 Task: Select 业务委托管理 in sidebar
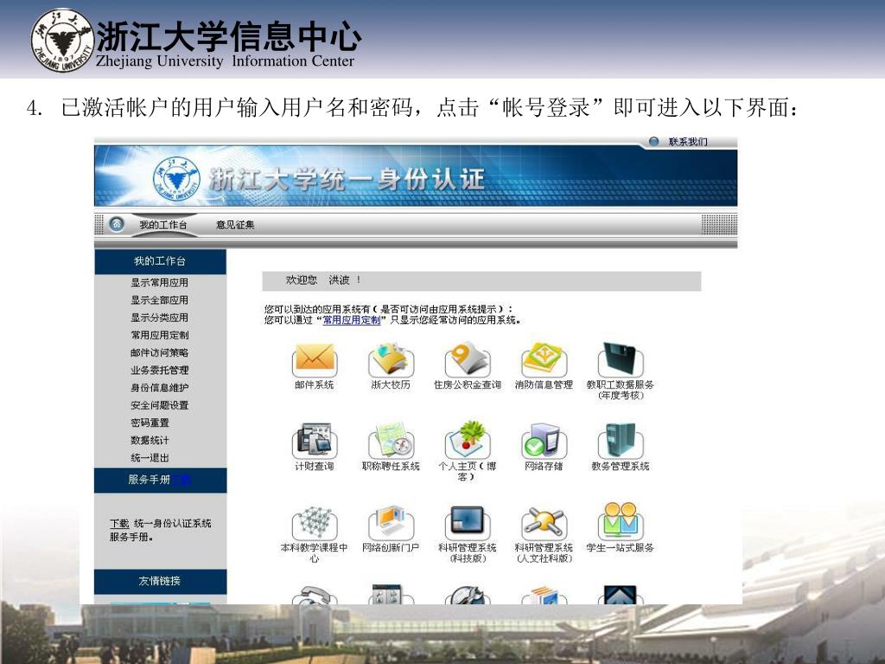click(160, 370)
